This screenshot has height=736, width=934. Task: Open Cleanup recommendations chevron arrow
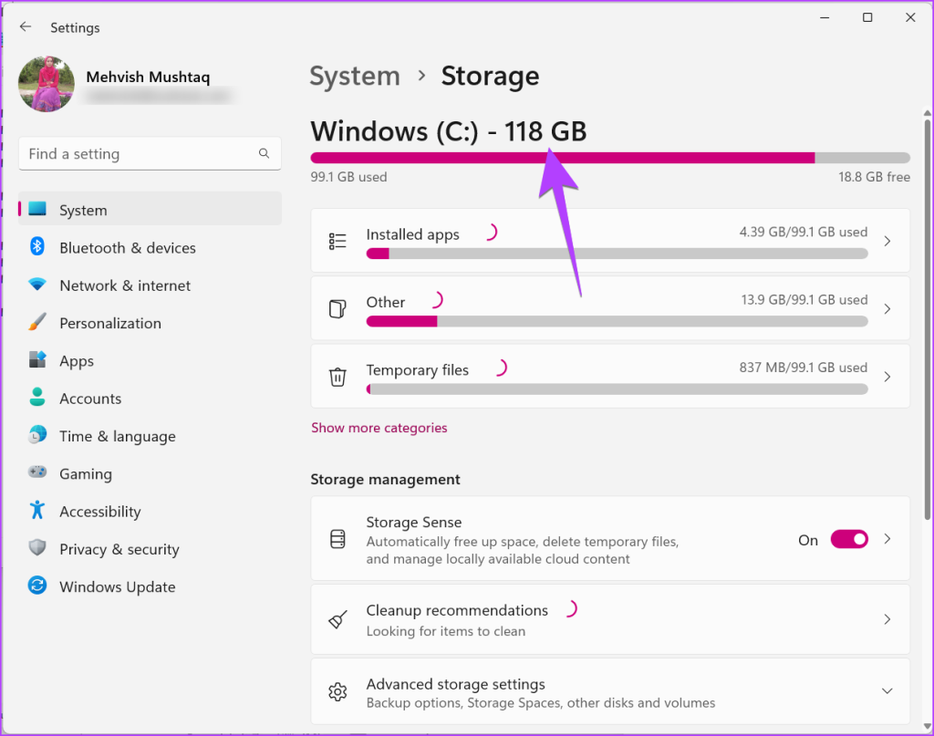click(887, 619)
